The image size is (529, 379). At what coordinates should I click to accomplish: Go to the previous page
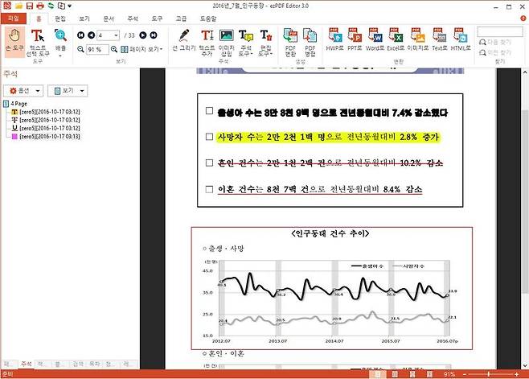pyautogui.click(x=91, y=35)
